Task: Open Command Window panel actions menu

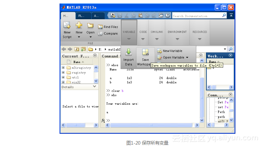Action: [x=201, y=55]
